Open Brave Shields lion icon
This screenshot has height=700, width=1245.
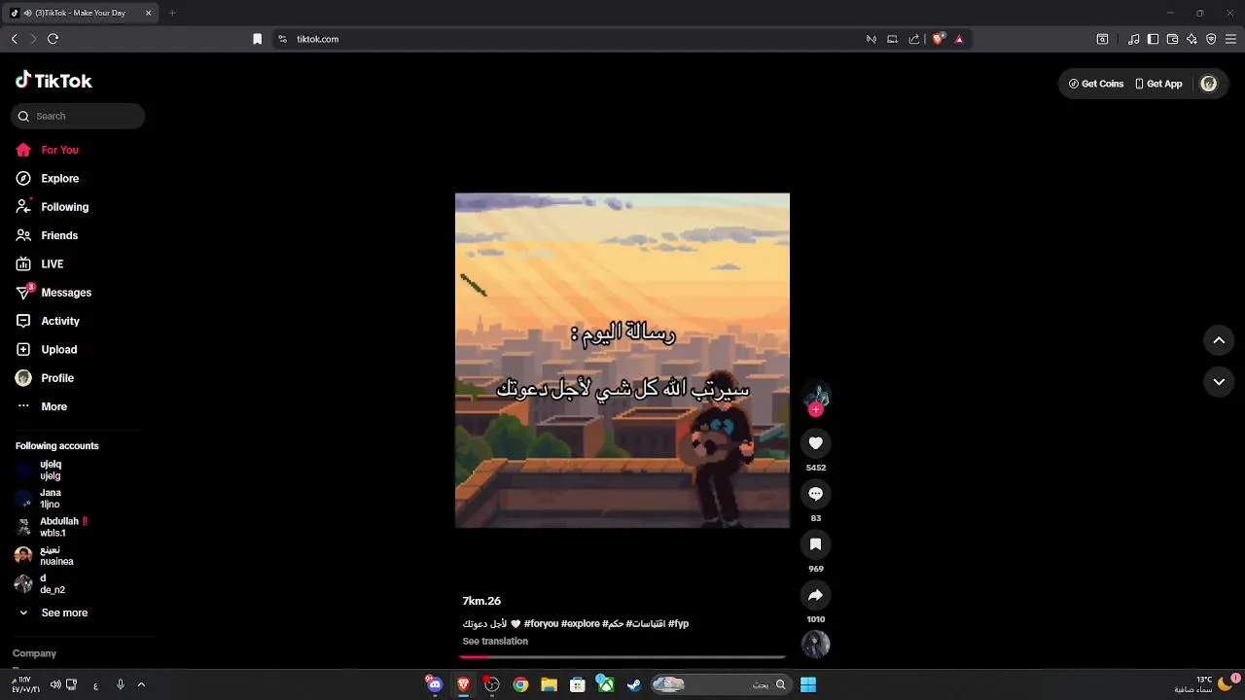[x=938, y=39]
